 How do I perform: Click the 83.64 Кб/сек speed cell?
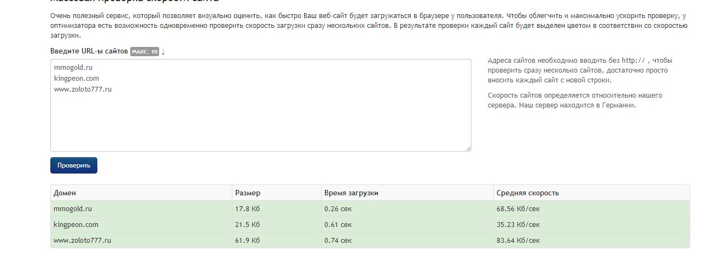tap(518, 240)
